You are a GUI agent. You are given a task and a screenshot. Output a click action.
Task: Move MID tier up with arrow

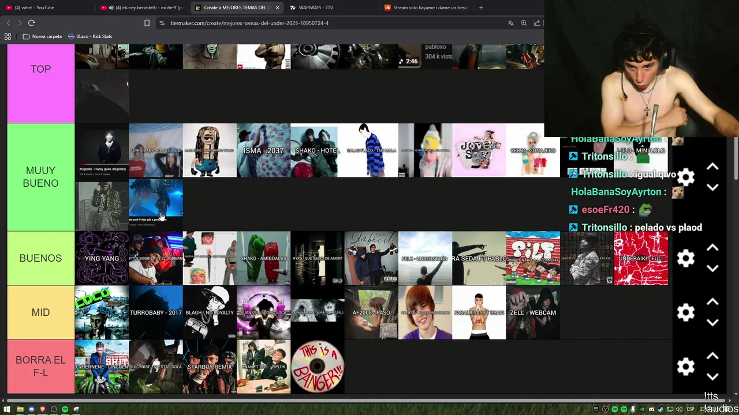(x=712, y=302)
